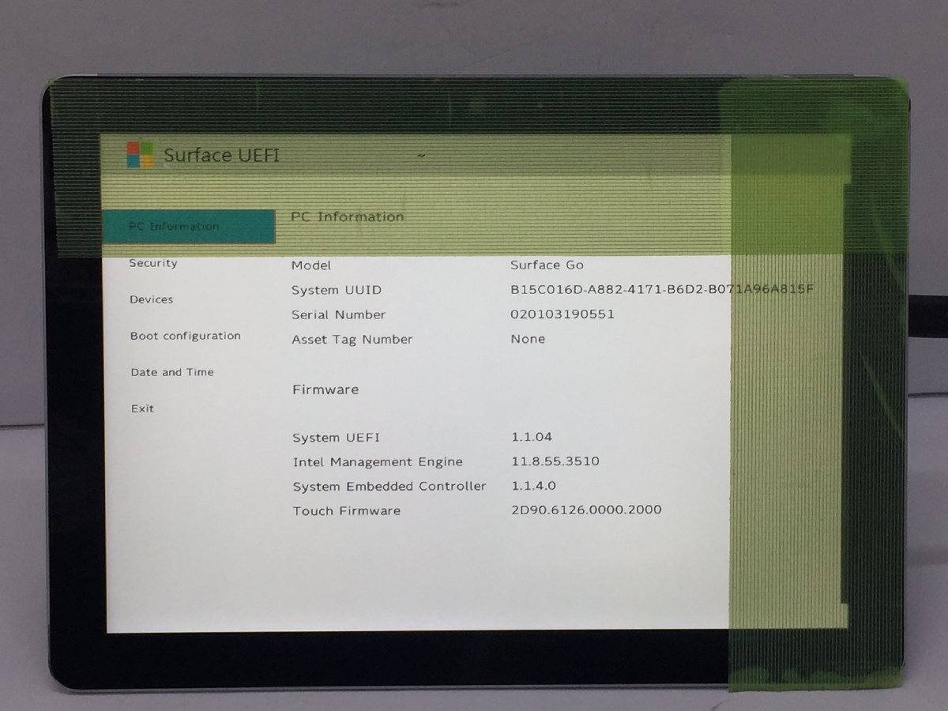Image resolution: width=948 pixels, height=711 pixels.
Task: Go to the Devices page
Action: (x=151, y=299)
